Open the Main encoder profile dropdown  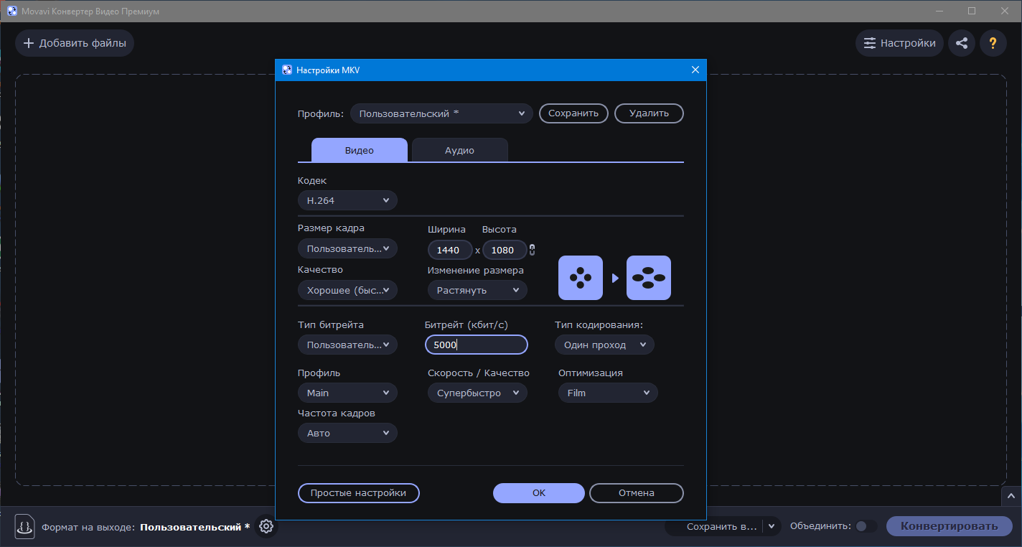point(347,393)
